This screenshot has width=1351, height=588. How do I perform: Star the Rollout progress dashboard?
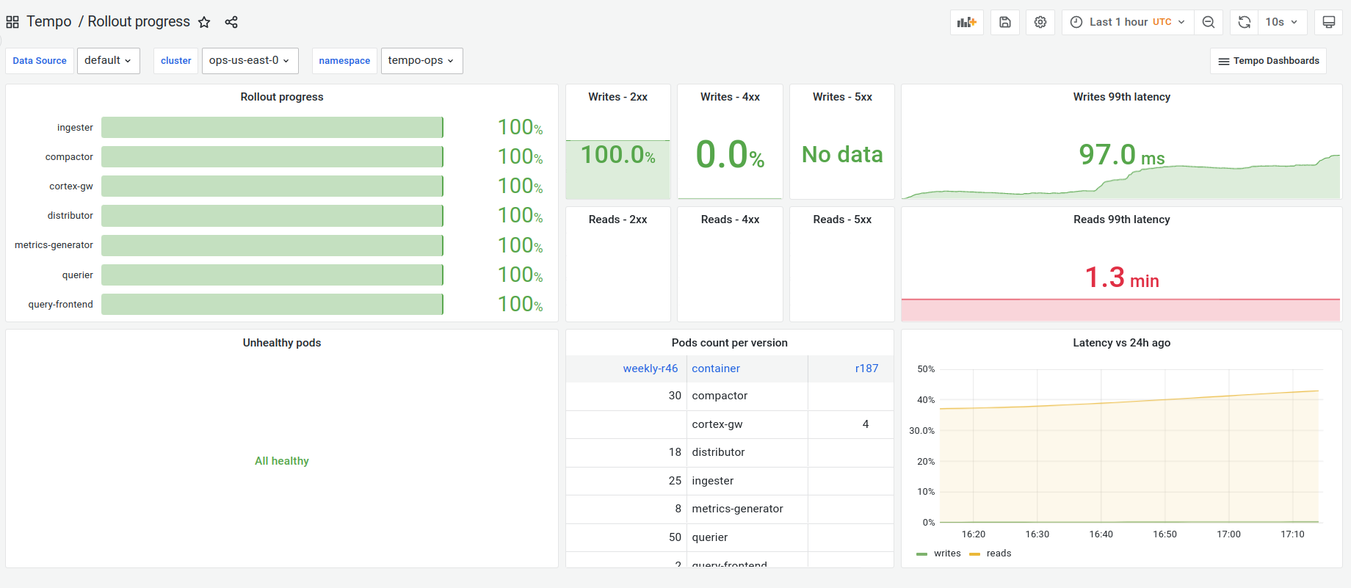(204, 22)
